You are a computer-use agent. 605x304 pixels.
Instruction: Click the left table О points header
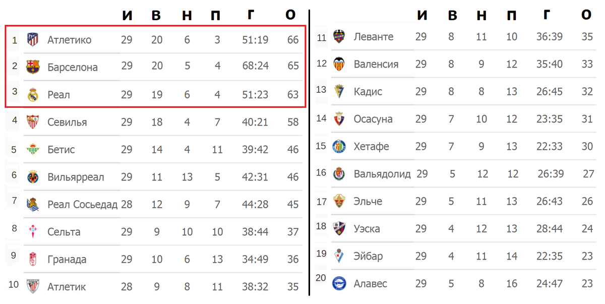tap(290, 15)
